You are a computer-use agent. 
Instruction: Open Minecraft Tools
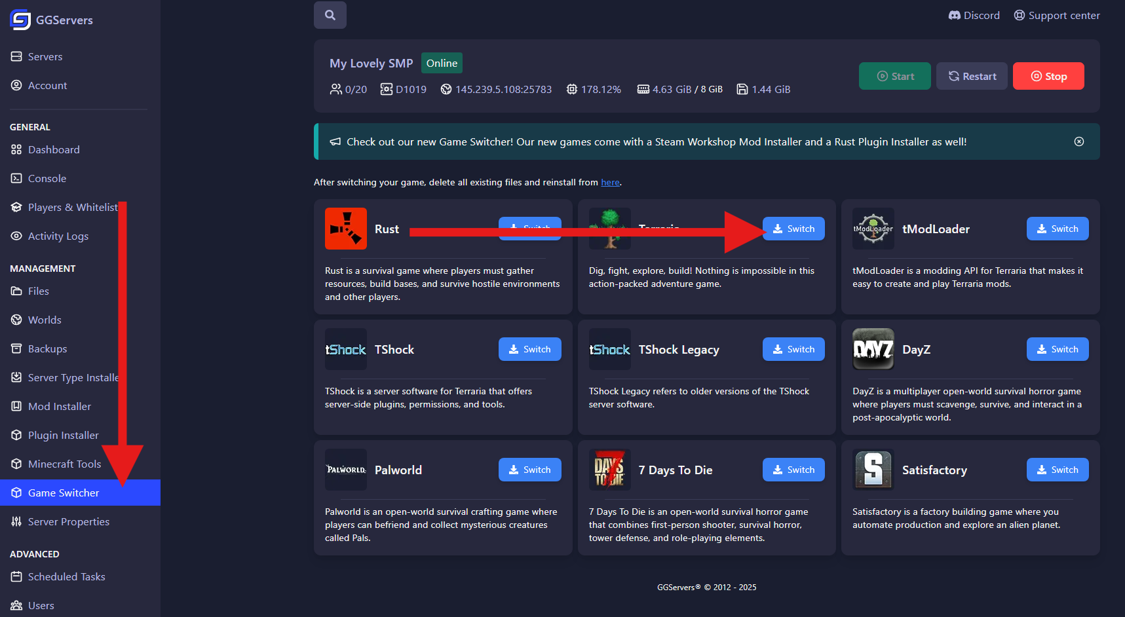[x=64, y=464]
